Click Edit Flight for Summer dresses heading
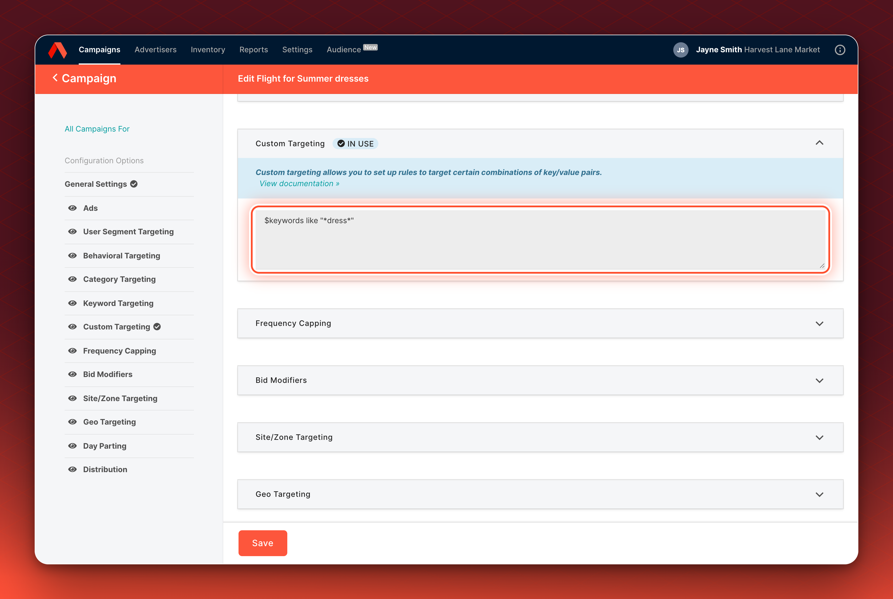Image resolution: width=893 pixels, height=599 pixels. (x=303, y=78)
